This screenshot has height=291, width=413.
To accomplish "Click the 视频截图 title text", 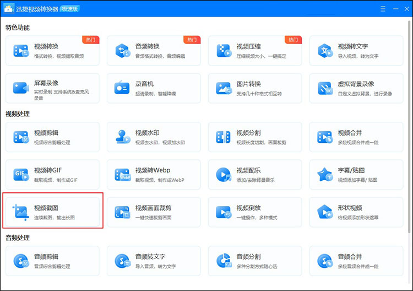I will (46, 208).
